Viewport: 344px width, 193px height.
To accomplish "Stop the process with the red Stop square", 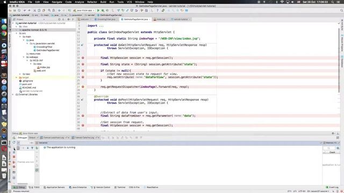I will 14,157.
